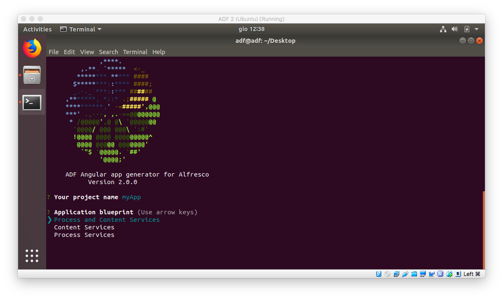
Task: Click the VirtualBox display settings icon
Action: pyautogui.click(x=423, y=274)
